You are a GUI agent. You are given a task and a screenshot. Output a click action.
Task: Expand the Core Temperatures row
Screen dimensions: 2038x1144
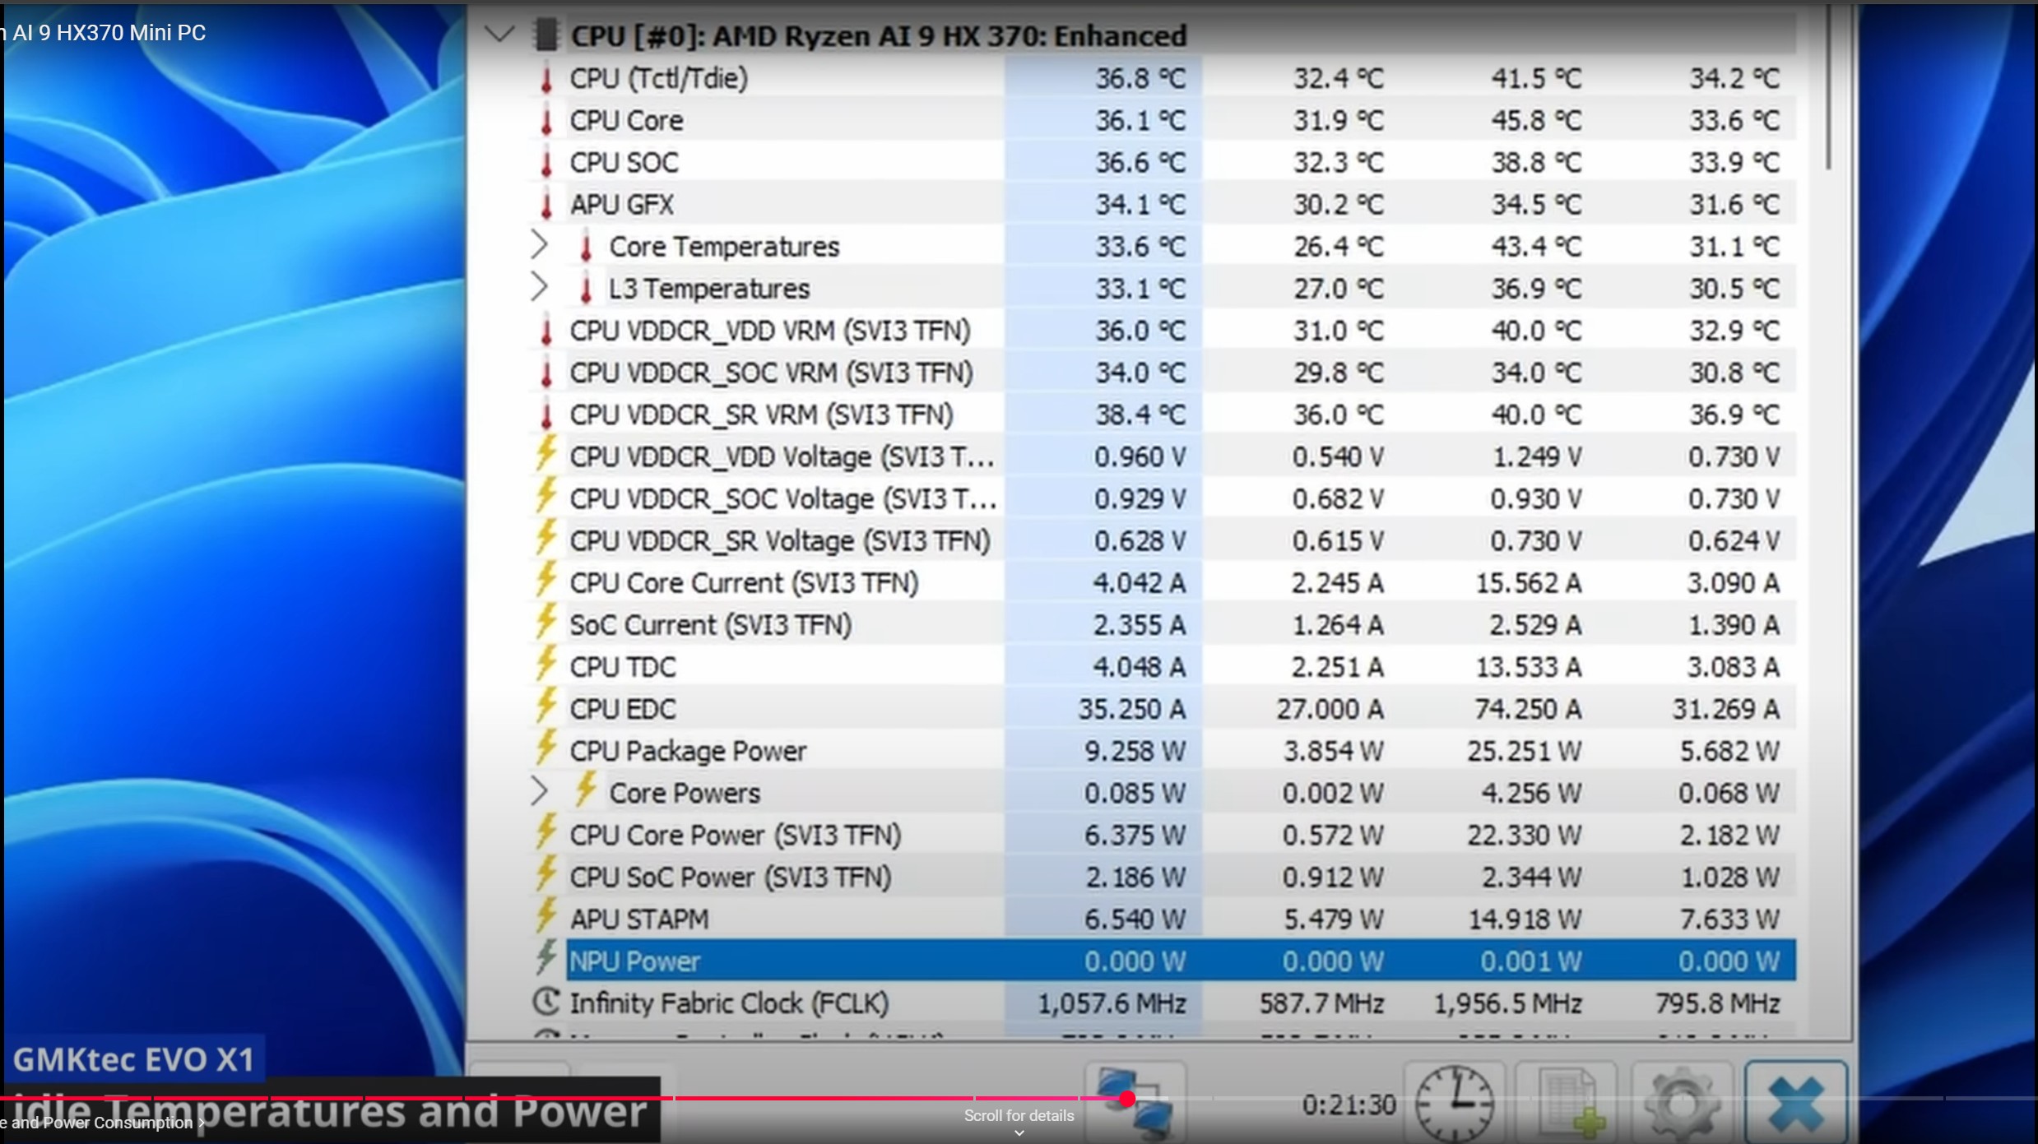[539, 245]
